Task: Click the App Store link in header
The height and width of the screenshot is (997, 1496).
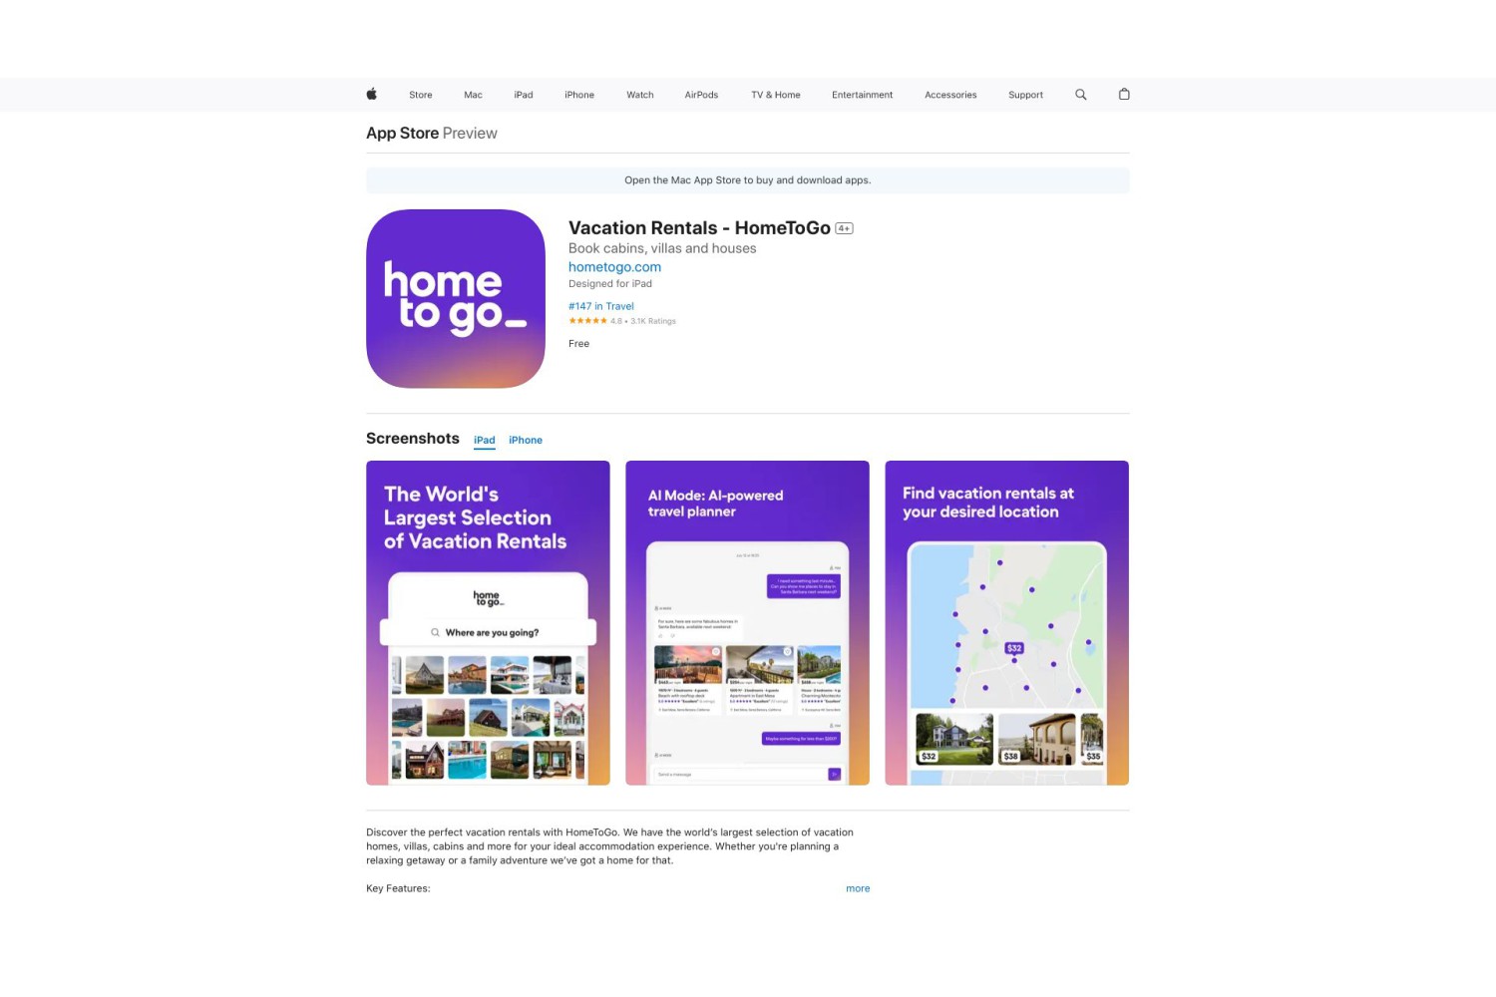Action: tap(402, 134)
